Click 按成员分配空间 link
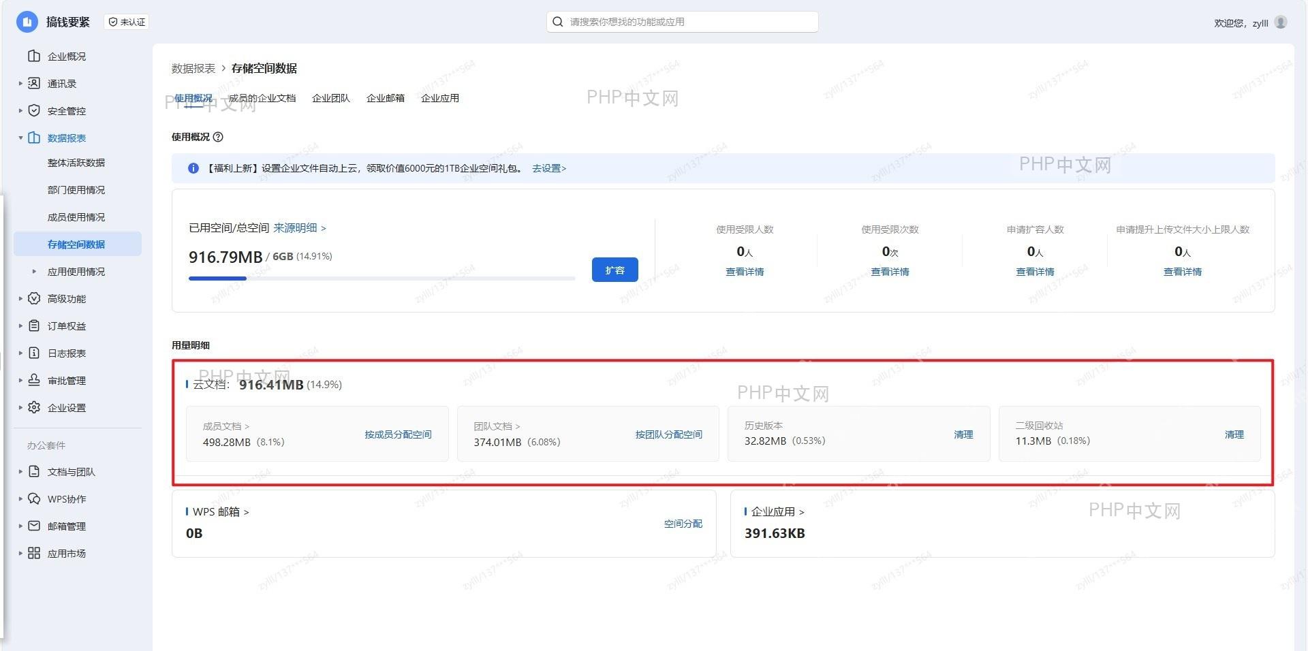Viewport: 1308px width, 651px height. click(x=398, y=434)
